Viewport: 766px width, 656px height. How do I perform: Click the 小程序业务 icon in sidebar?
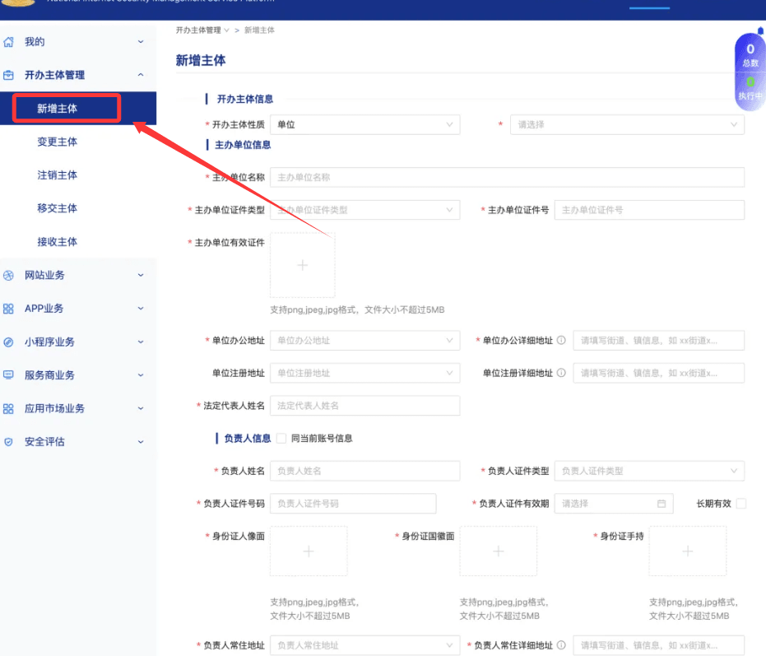pos(10,342)
